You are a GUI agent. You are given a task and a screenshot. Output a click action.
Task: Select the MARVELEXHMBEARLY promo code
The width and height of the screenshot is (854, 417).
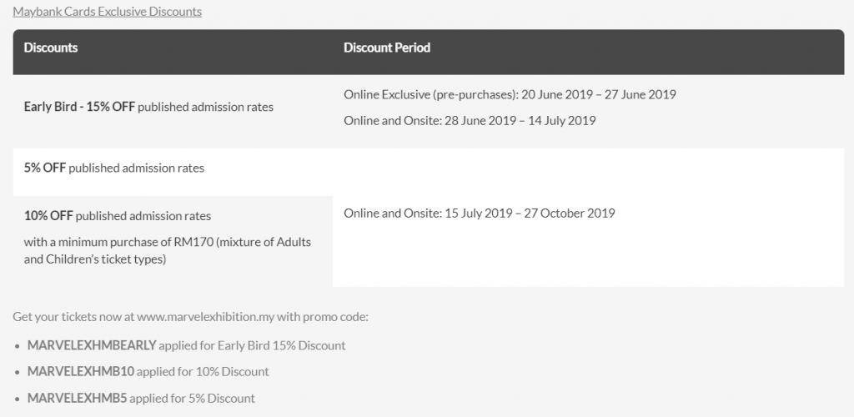point(92,345)
